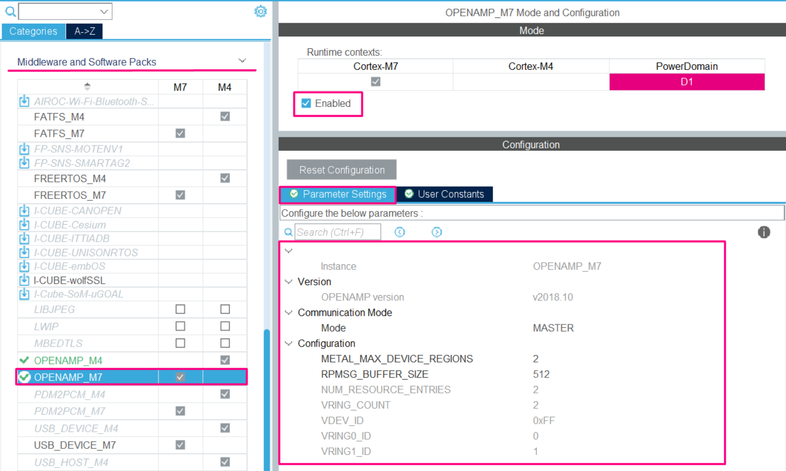Download the FP-SNS-MOTENV1 pack

click(x=24, y=148)
